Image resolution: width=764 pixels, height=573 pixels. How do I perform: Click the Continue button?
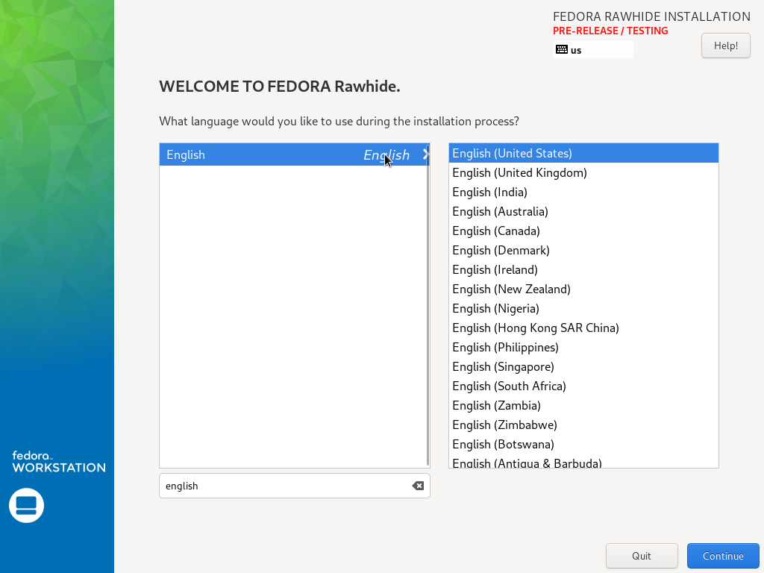coord(723,556)
